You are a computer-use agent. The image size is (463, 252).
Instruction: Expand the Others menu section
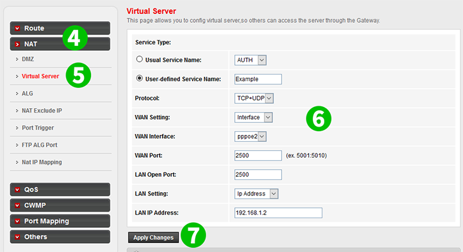[60, 237]
